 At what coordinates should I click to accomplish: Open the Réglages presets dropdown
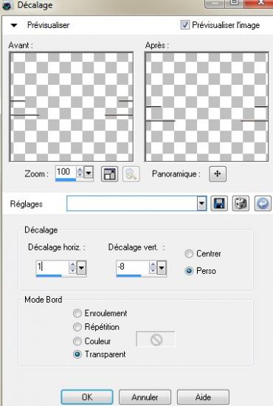201,204
